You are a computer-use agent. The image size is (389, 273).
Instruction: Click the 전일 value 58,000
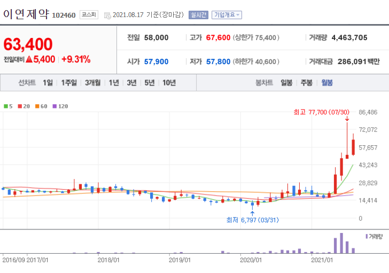[x=156, y=38]
